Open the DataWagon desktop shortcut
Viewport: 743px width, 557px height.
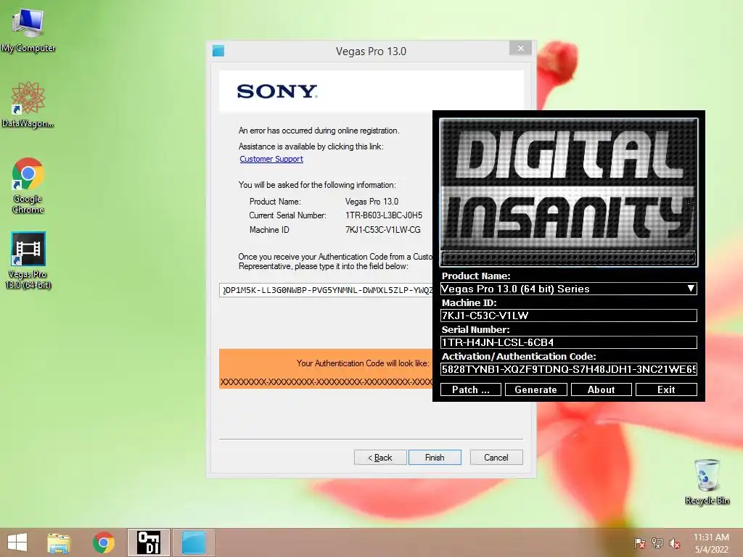[28, 104]
